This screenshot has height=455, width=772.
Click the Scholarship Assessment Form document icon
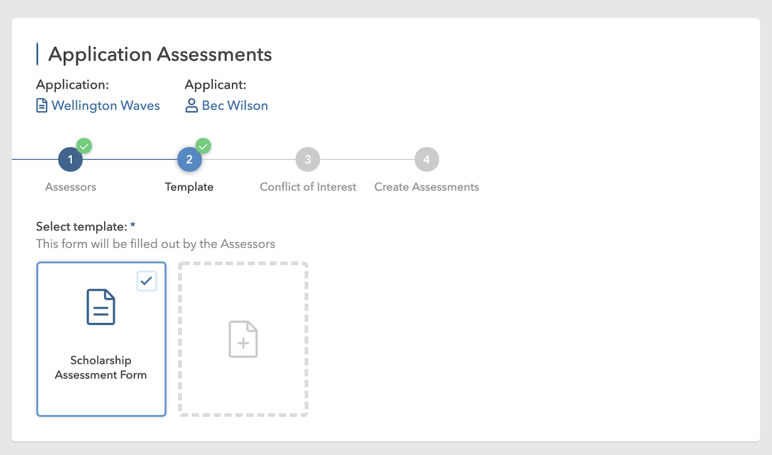tap(101, 307)
